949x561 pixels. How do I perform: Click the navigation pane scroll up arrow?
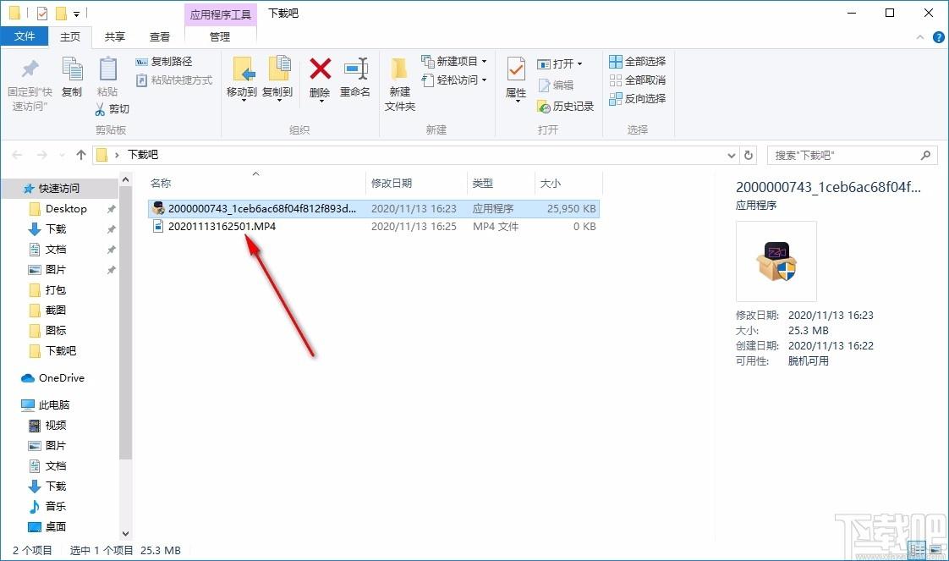[125, 179]
